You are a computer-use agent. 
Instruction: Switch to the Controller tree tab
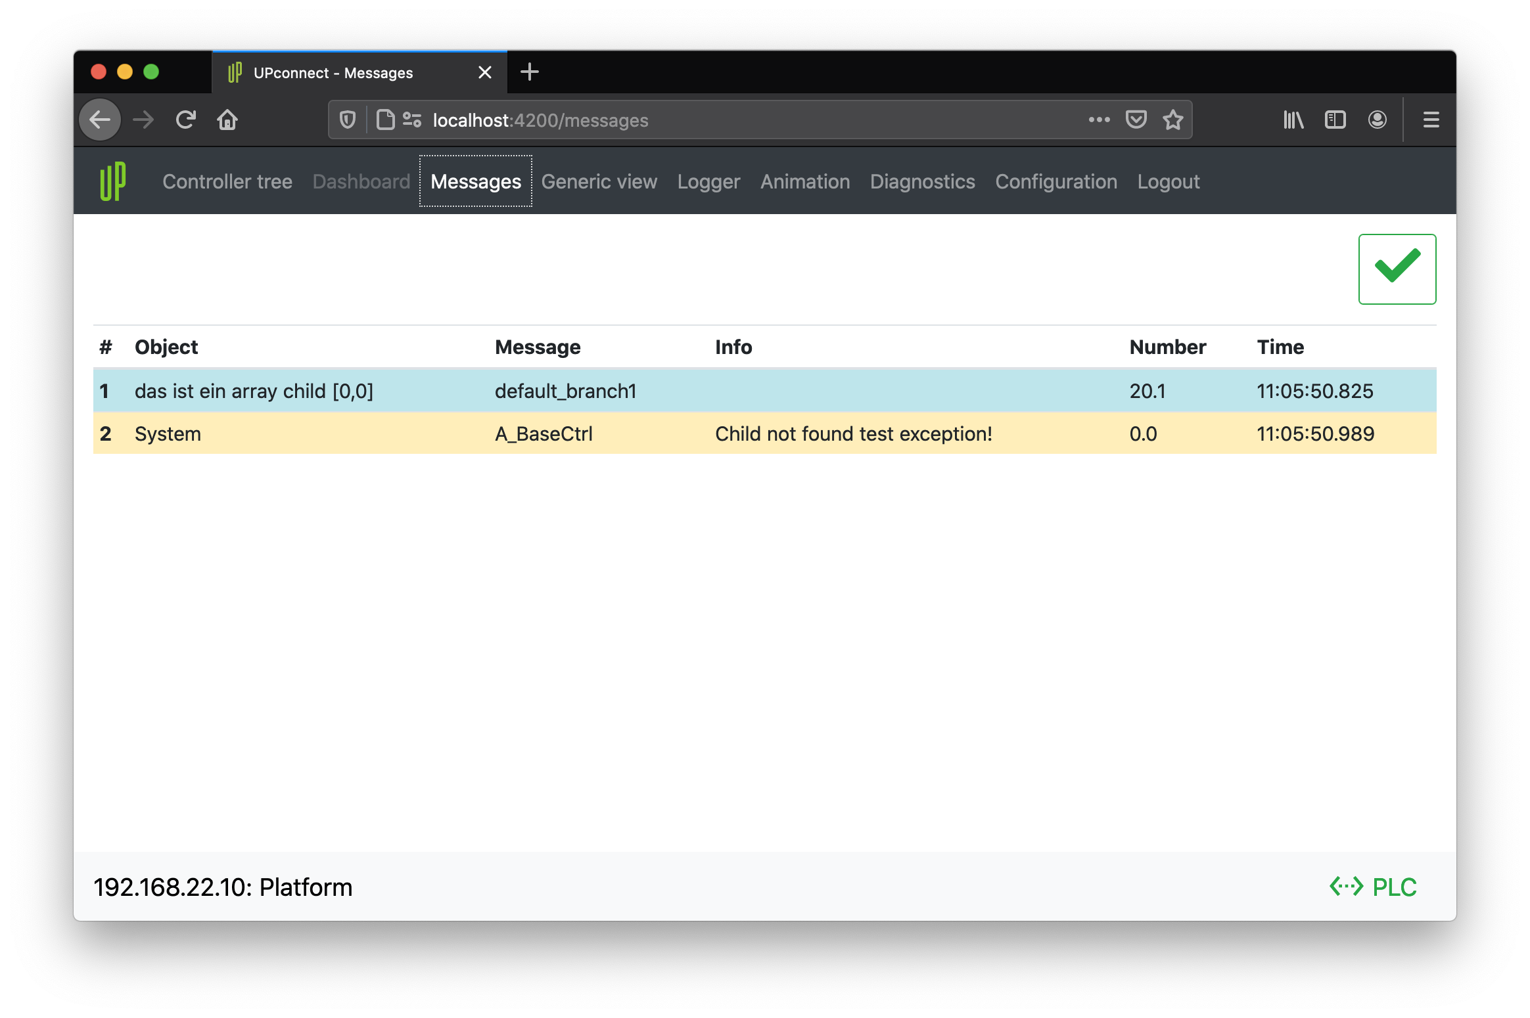(227, 181)
